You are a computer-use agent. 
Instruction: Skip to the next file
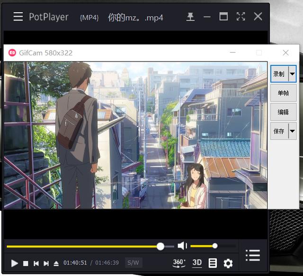click(46, 263)
